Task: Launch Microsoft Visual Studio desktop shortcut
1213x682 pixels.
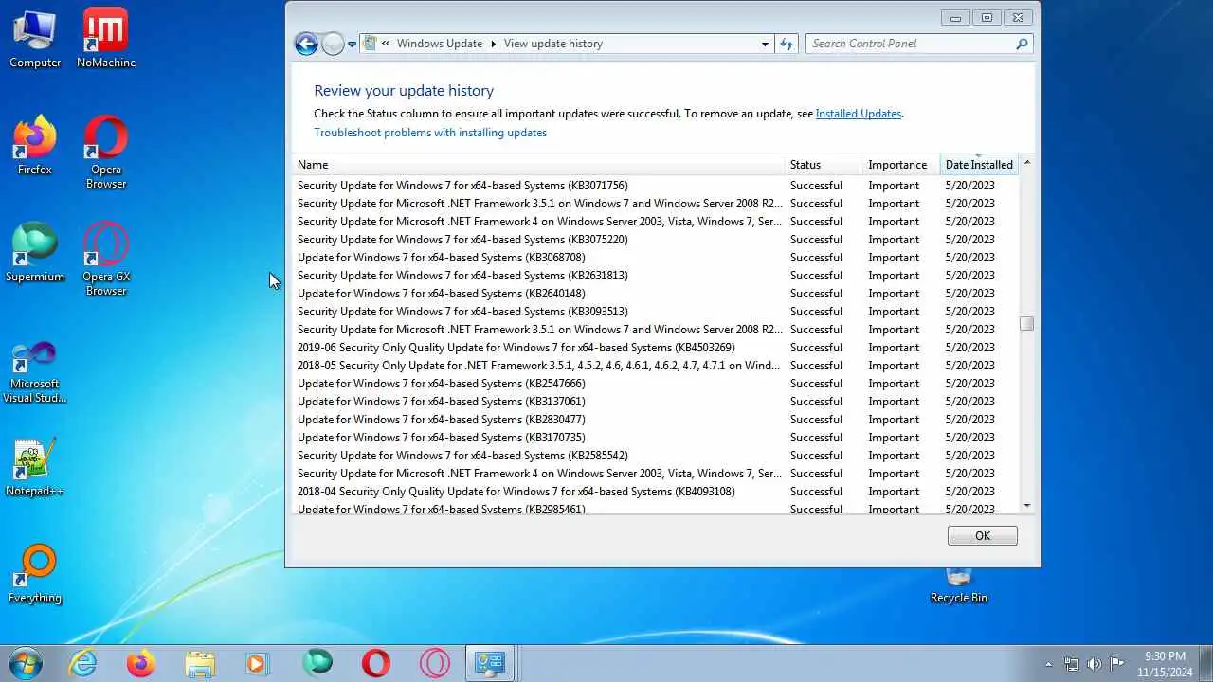Action: coord(35,371)
